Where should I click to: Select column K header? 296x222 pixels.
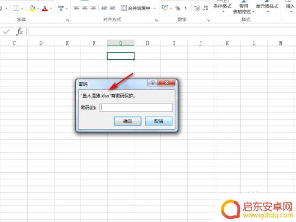[227, 43]
